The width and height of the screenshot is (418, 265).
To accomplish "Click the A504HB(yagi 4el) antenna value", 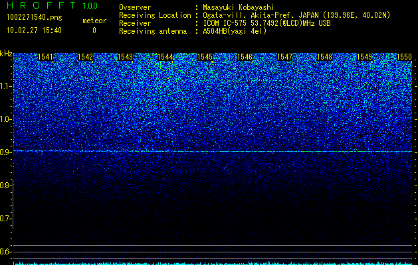I will coord(235,31).
